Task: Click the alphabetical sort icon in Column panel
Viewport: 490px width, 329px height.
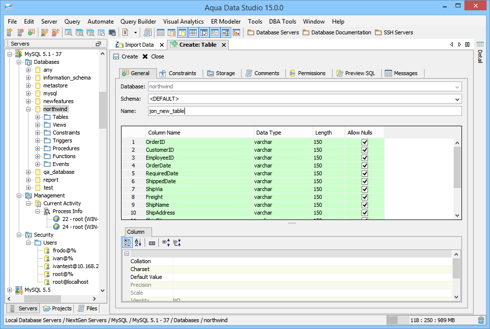Action: [x=138, y=243]
